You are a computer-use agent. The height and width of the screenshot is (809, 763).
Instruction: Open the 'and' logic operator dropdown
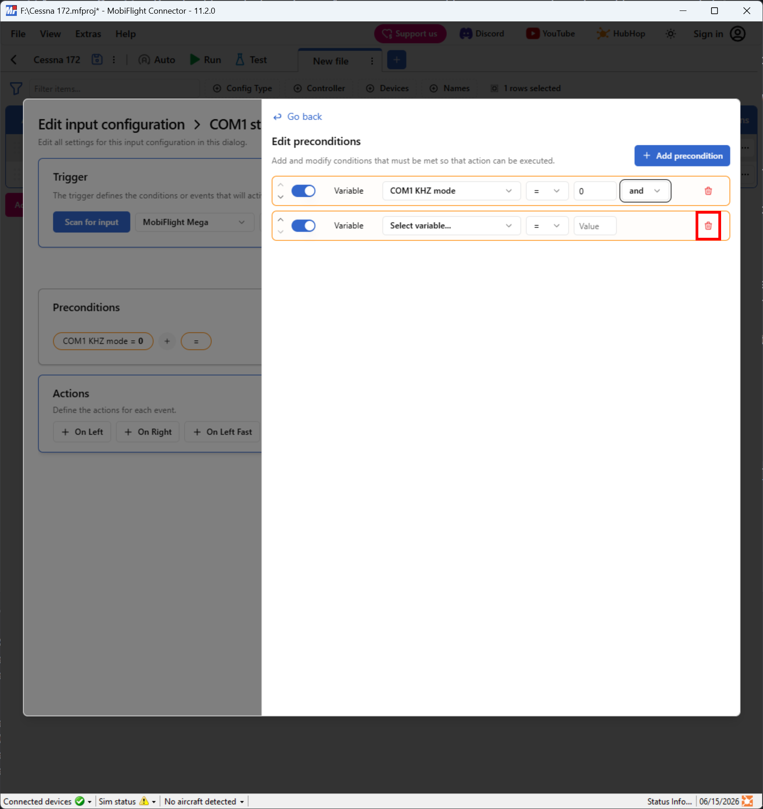(x=645, y=191)
